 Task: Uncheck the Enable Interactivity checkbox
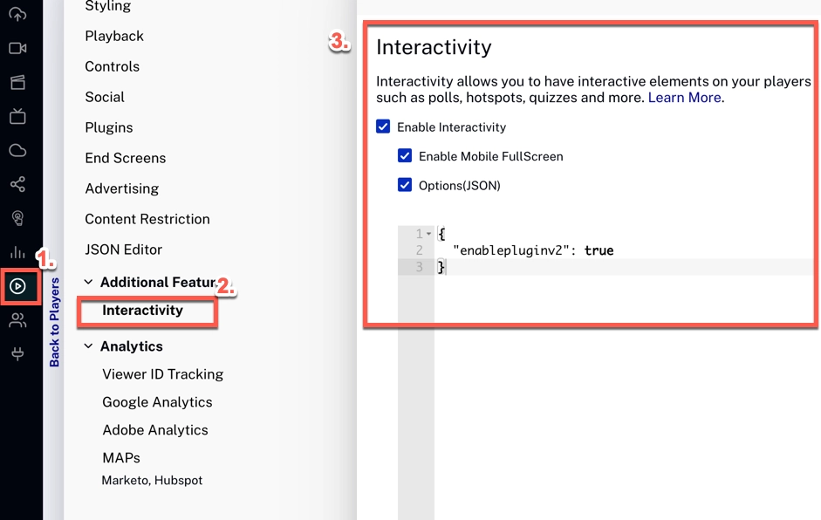tap(383, 127)
